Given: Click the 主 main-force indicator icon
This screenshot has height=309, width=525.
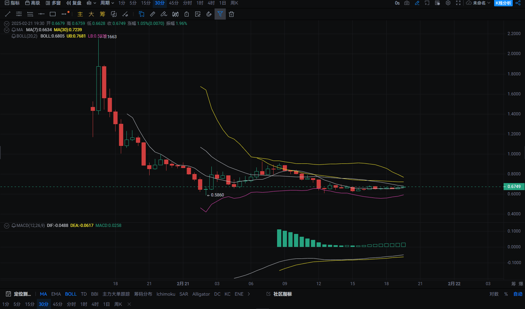Looking at the screenshot, I should [x=80, y=14].
